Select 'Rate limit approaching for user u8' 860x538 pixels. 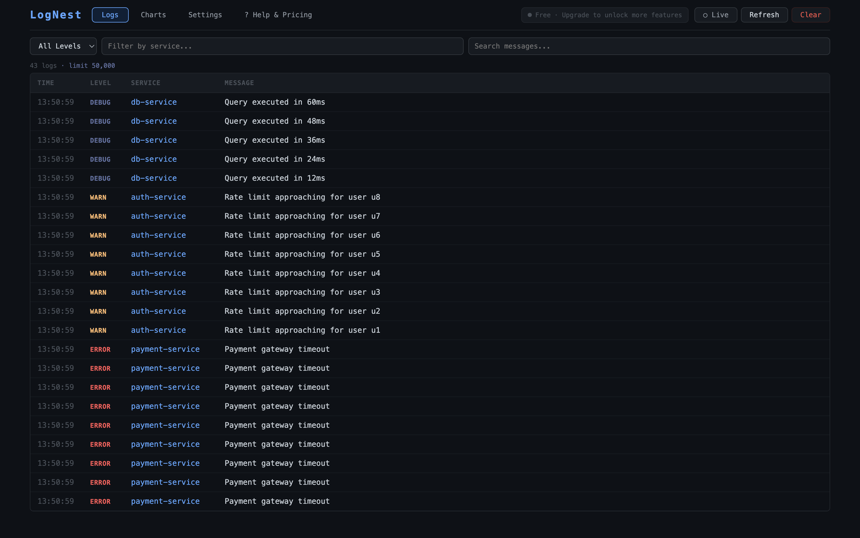point(302,197)
